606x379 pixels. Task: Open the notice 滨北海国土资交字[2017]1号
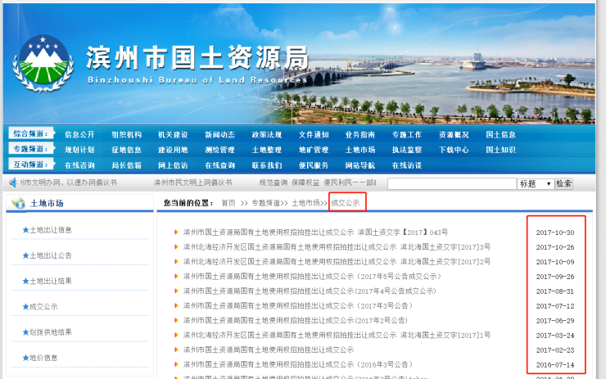337,335
